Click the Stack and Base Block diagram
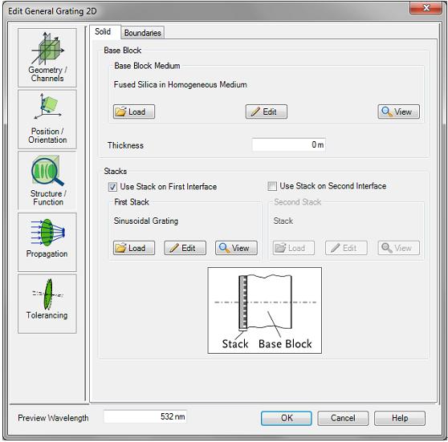This screenshot has height=442, width=448. tap(265, 310)
